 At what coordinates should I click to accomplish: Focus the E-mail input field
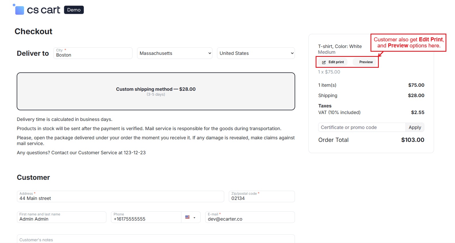click(x=249, y=218)
